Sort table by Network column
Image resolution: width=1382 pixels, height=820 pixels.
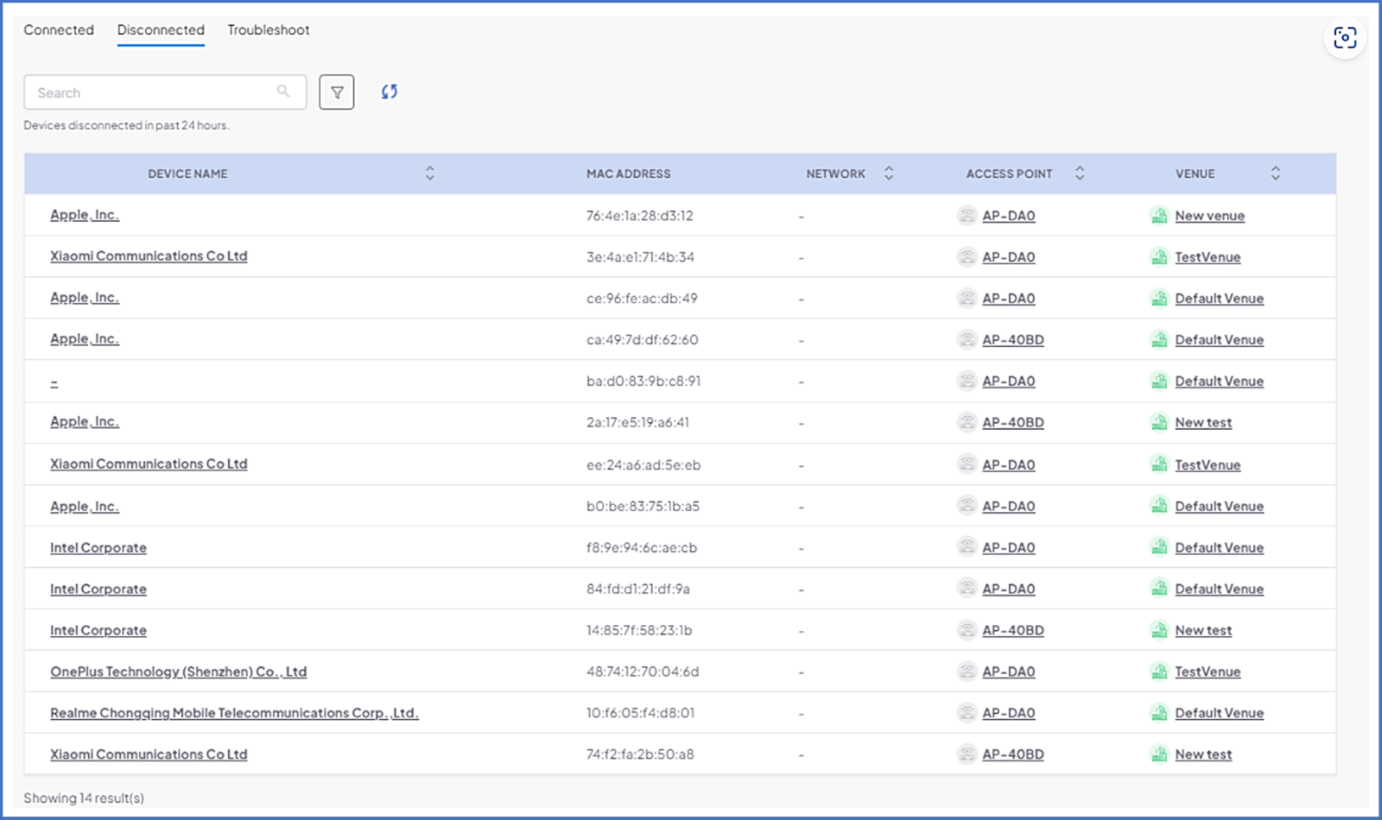[x=889, y=173]
